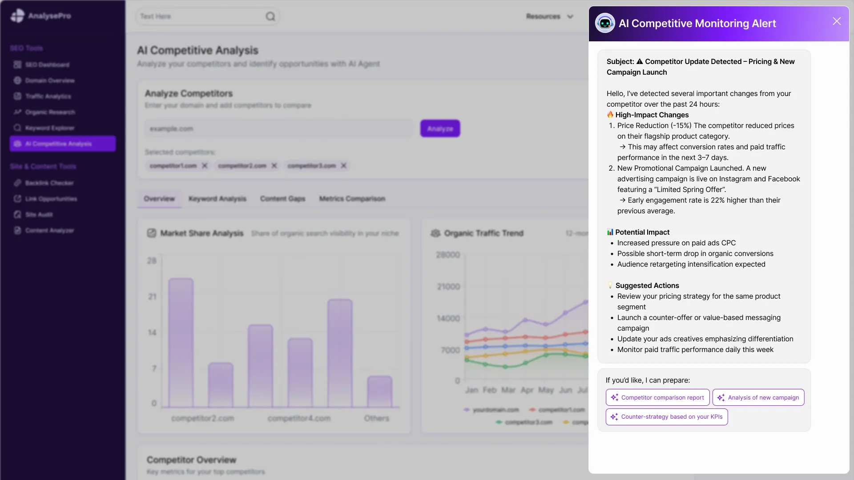Open Link Opportunities from the sidebar

point(51,199)
